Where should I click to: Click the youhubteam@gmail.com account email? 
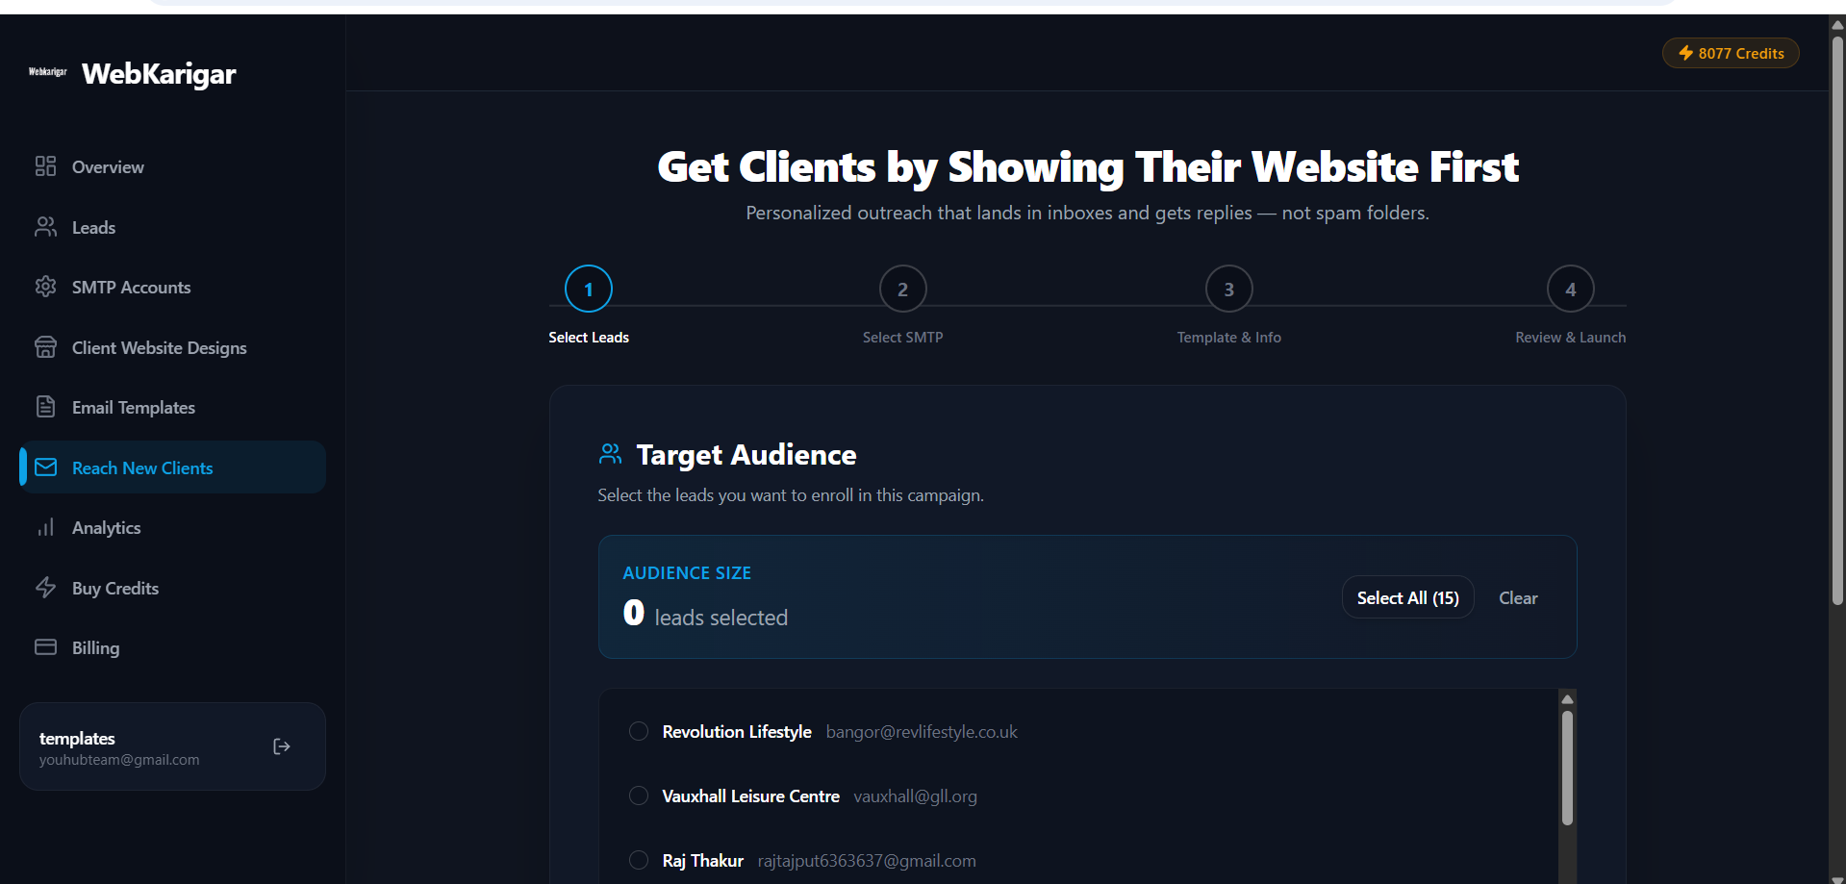pos(119,759)
